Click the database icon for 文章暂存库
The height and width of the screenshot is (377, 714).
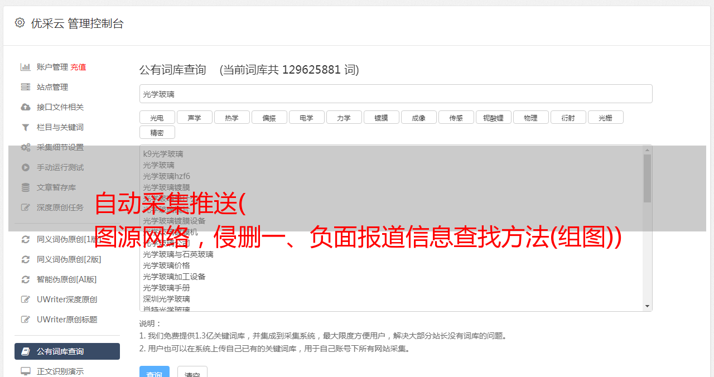coord(25,187)
